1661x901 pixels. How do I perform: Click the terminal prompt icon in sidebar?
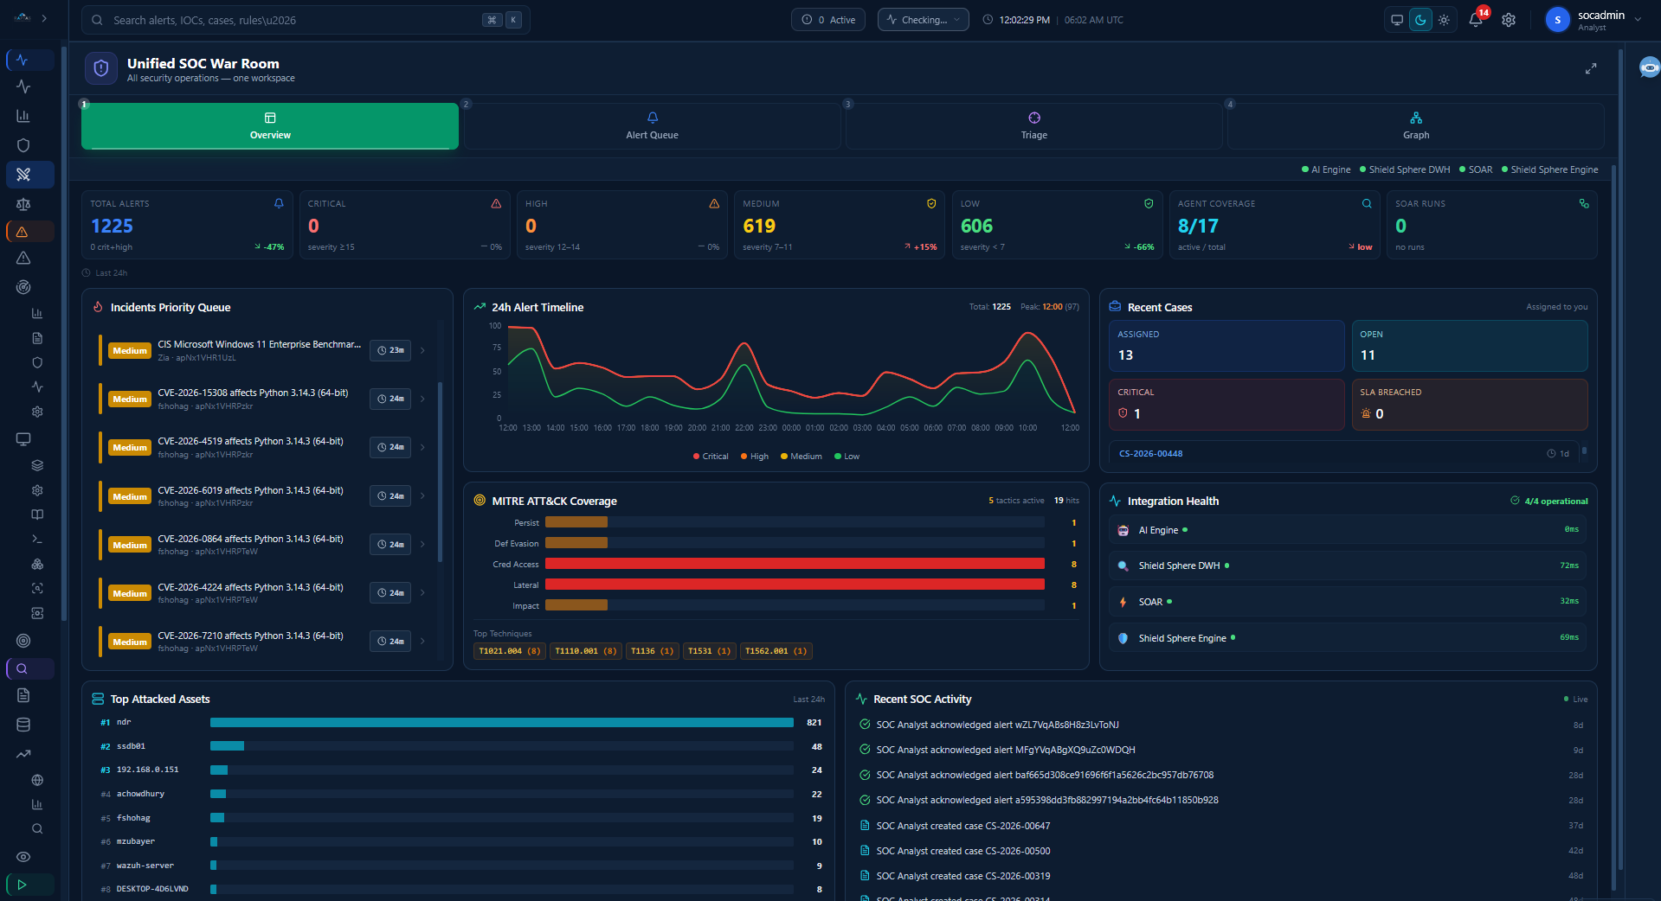point(37,539)
